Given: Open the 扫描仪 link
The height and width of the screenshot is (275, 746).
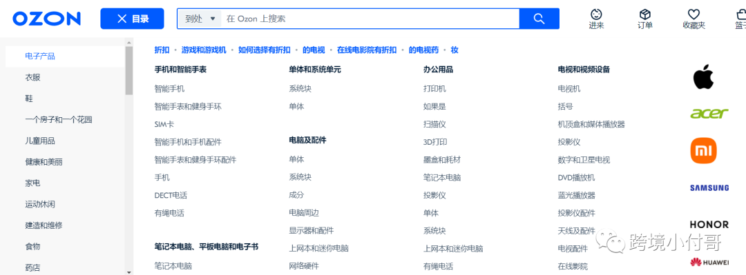Looking at the screenshot, I should click(x=435, y=124).
